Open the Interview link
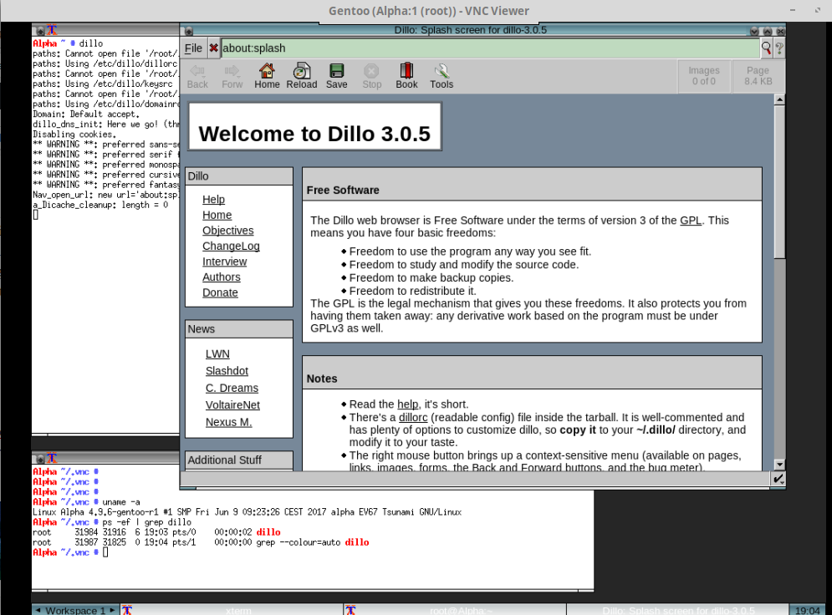This screenshot has height=615, width=832. 224,262
